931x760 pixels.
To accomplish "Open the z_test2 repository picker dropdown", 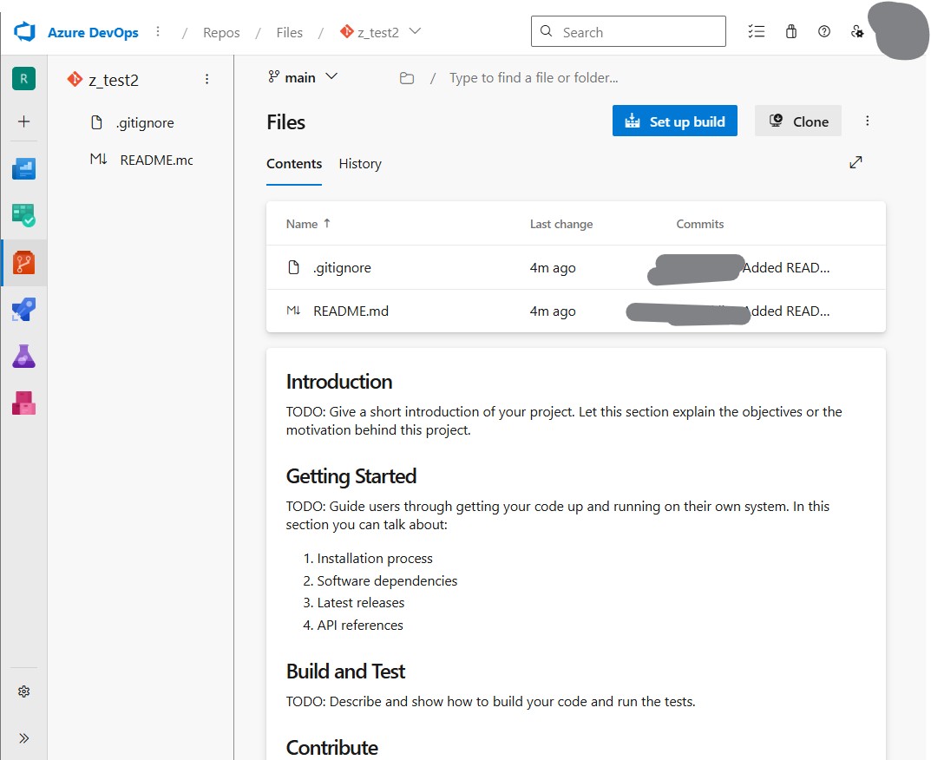I will tap(380, 32).
